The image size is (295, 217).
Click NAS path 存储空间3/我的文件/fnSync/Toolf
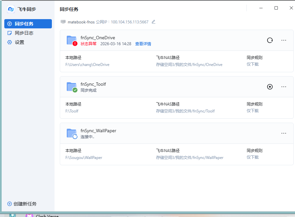point(185,111)
